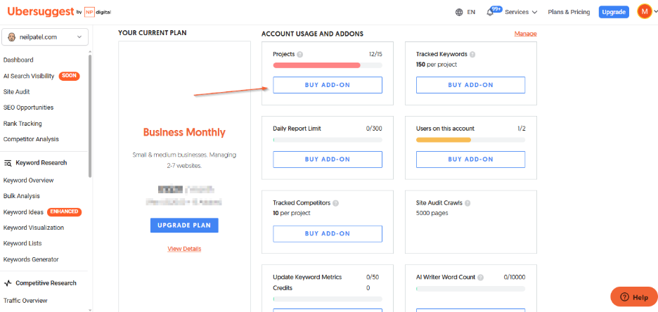Click the Competitive Research section icon
The image size is (658, 312).
pos(8,283)
